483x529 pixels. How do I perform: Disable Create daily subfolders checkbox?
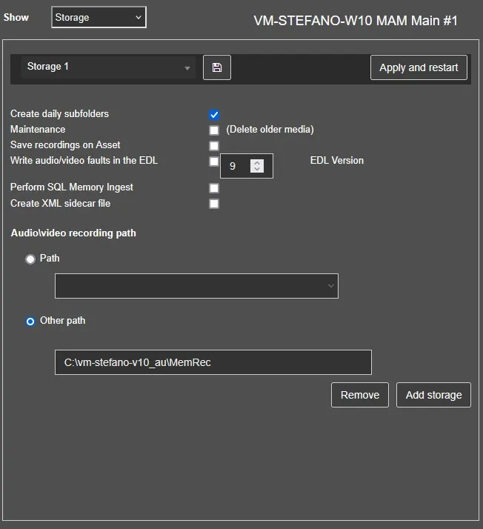coord(214,115)
